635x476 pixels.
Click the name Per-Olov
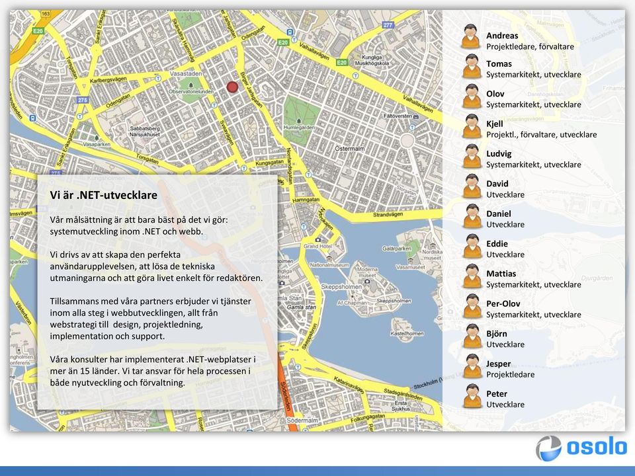pyautogui.click(x=503, y=303)
